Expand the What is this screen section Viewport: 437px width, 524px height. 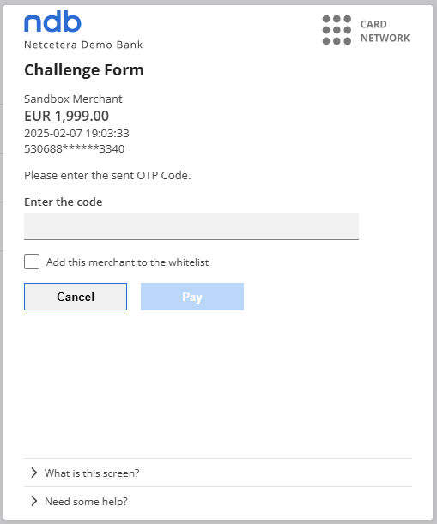pyautogui.click(x=218, y=473)
